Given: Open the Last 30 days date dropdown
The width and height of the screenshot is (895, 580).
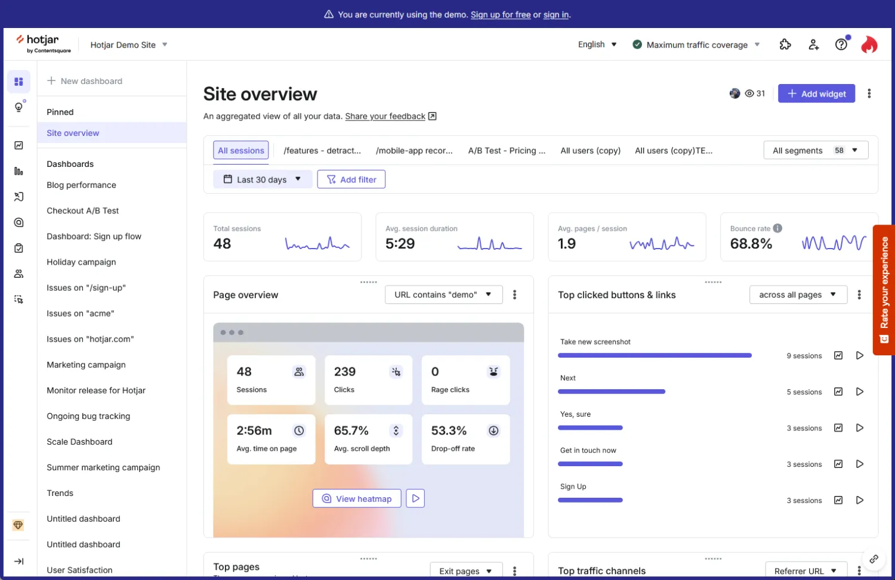Looking at the screenshot, I should [263, 179].
